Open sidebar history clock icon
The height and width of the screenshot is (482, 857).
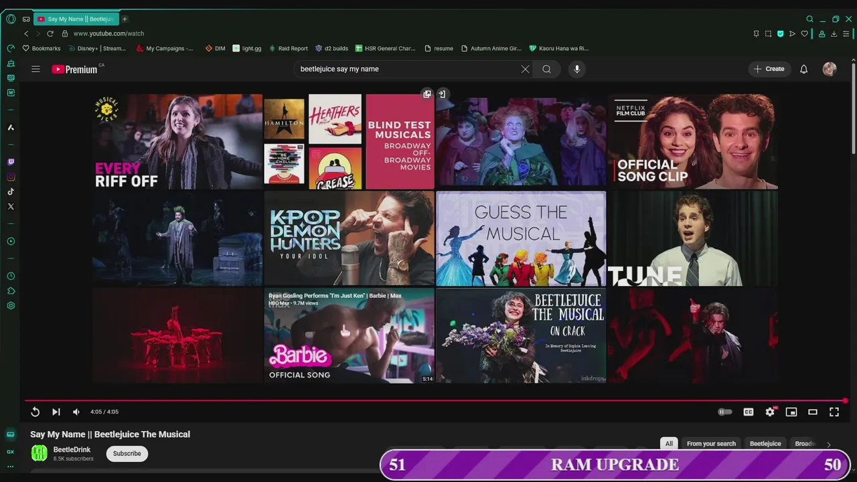pyautogui.click(x=11, y=276)
